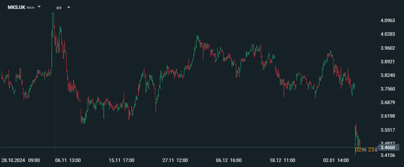Click the current price tag 3.4660
Screen dimensions: 404x167
click(x=388, y=148)
